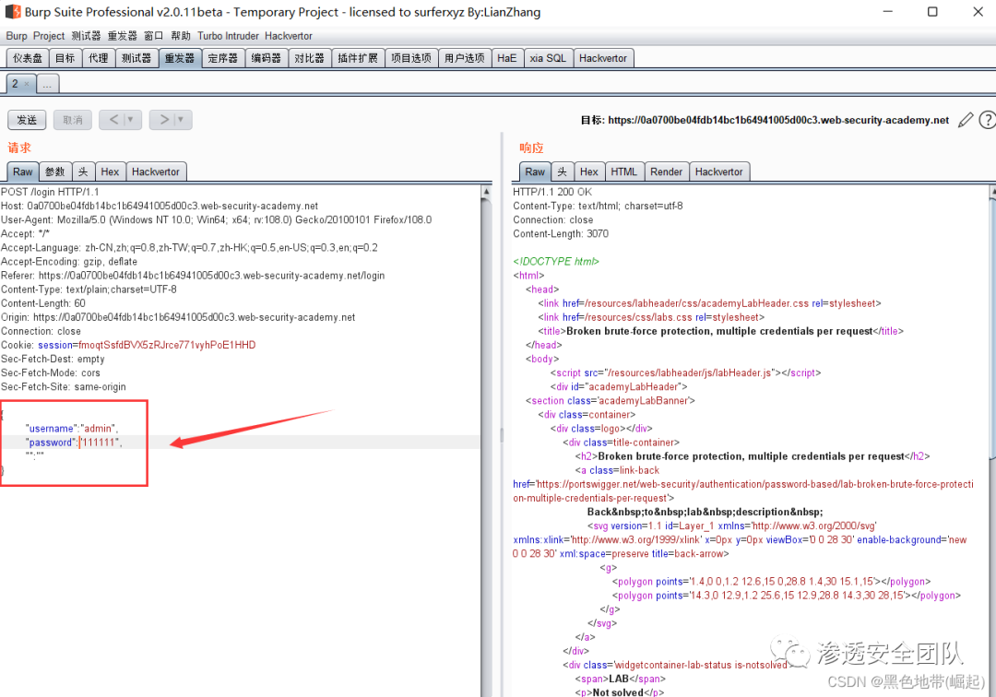Click the Burp Suite logo icon

[x=13, y=11]
